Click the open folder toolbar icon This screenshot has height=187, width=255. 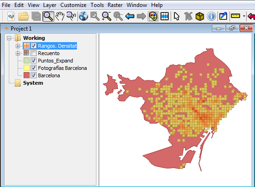point(24,16)
